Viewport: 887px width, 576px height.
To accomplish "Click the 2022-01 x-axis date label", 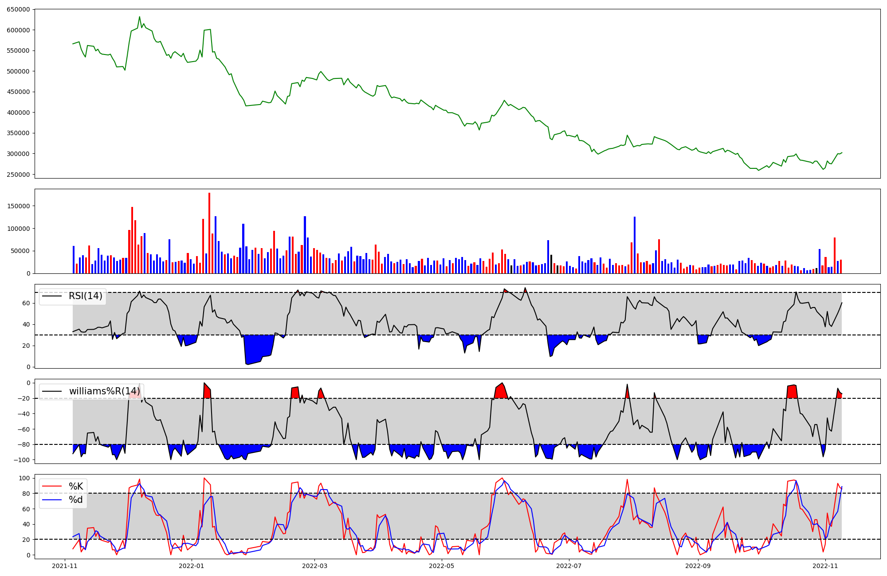I will tap(192, 566).
